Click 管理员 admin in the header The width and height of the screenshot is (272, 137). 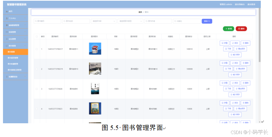pos(226,4)
